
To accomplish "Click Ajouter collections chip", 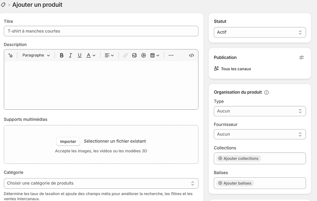I will pyautogui.click(x=238, y=159).
